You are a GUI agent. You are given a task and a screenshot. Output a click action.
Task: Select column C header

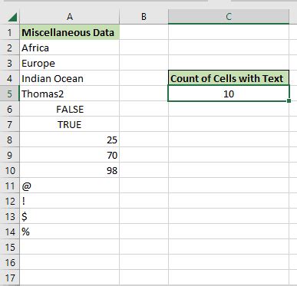pos(229,17)
